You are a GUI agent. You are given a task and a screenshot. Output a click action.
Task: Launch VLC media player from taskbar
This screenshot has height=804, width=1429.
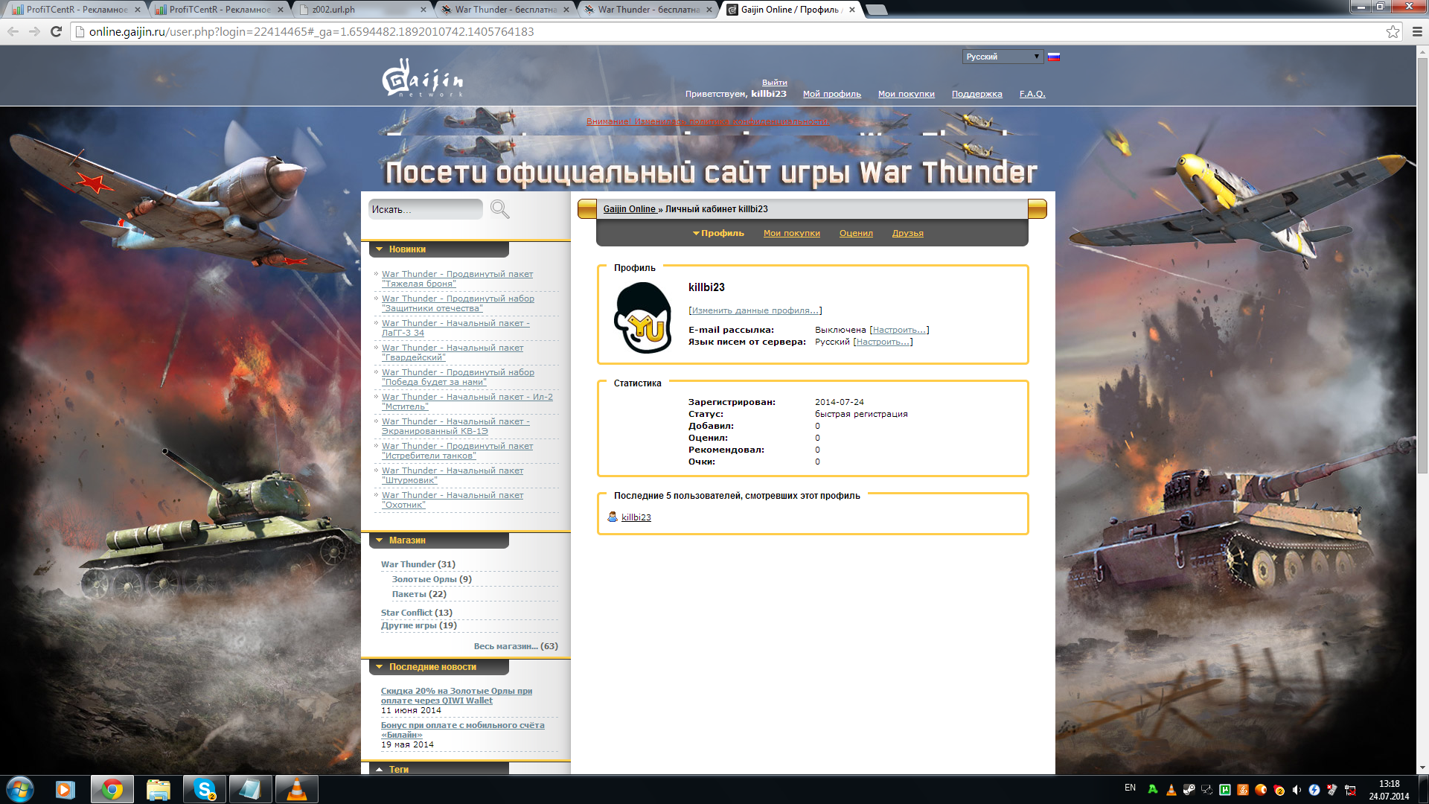click(x=296, y=789)
